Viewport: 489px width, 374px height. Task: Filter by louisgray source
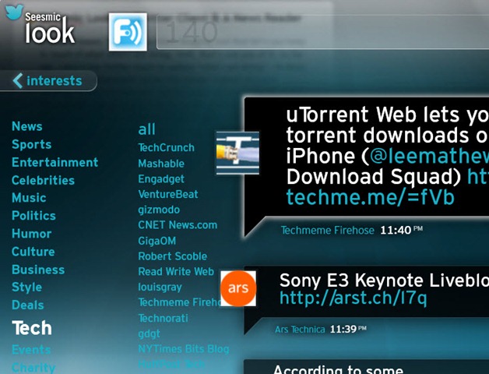coord(160,288)
